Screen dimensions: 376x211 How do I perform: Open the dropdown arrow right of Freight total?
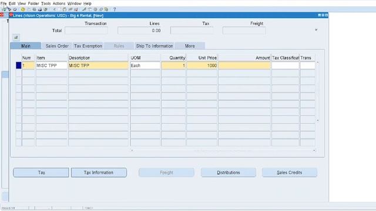click(x=316, y=30)
